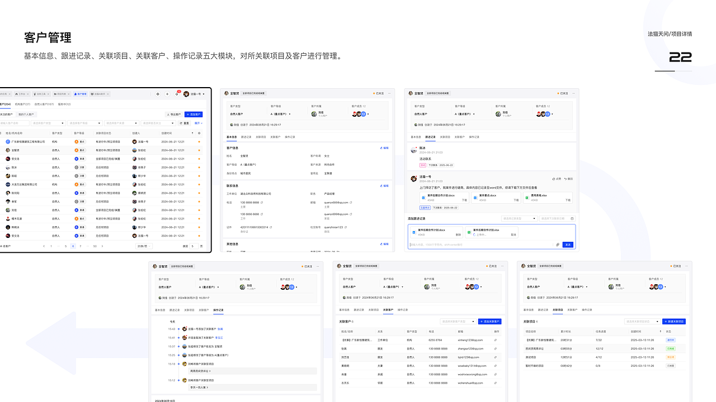Open the 请选择客户类型 filter dropdown
The height and width of the screenshot is (402, 716).
tap(48, 123)
